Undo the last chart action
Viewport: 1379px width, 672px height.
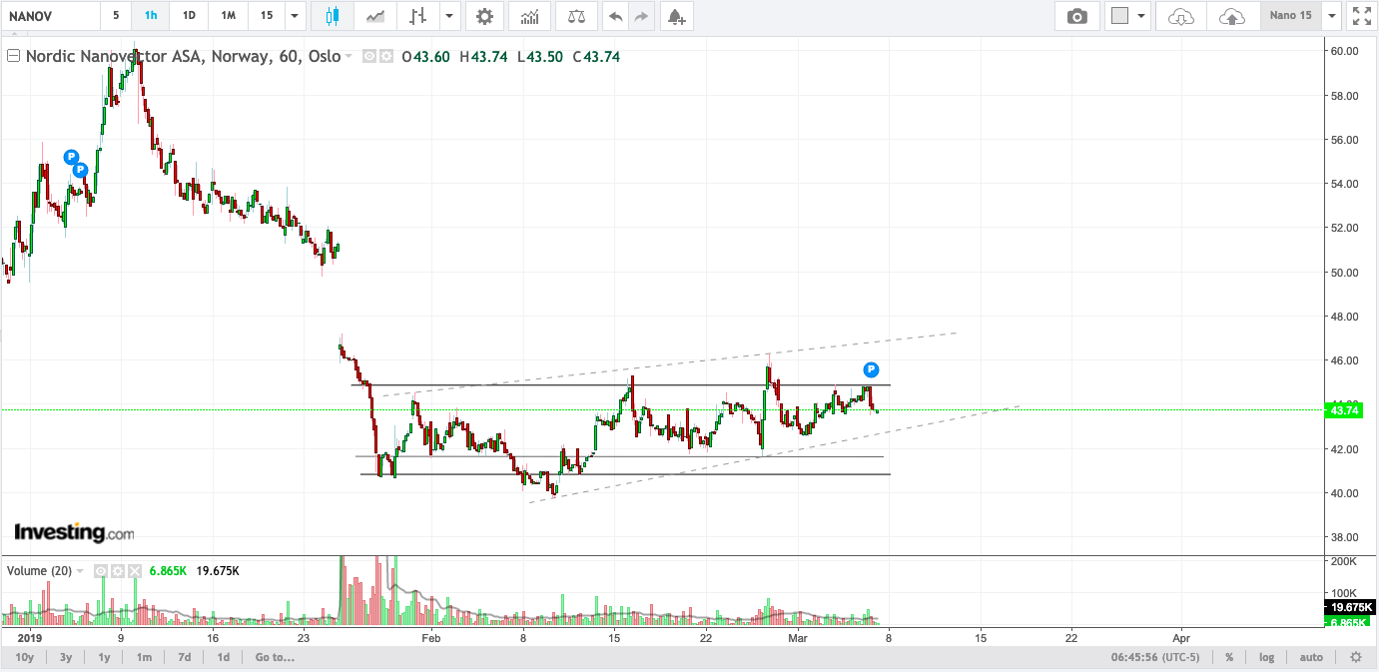point(616,16)
